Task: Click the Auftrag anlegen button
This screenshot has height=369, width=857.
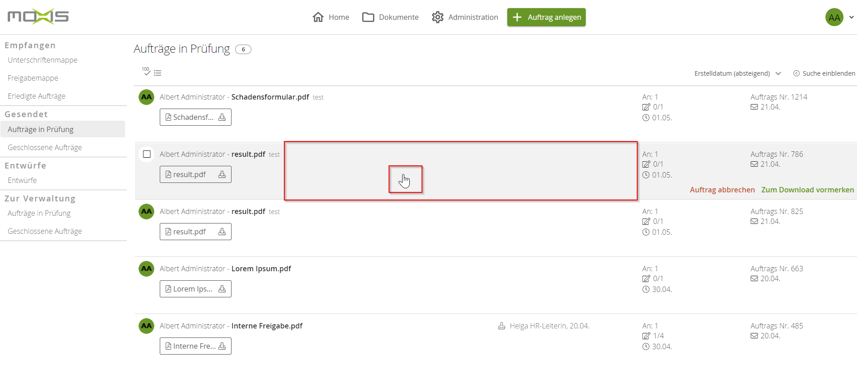Action: [x=546, y=17]
